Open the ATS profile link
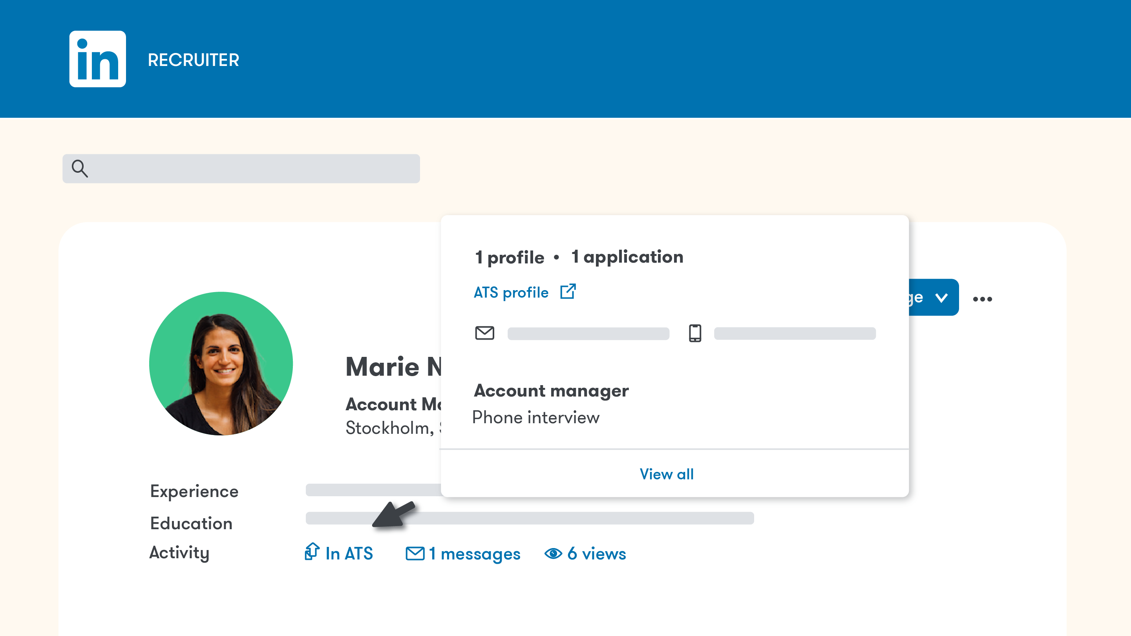This screenshot has width=1131, height=636. coord(511,292)
